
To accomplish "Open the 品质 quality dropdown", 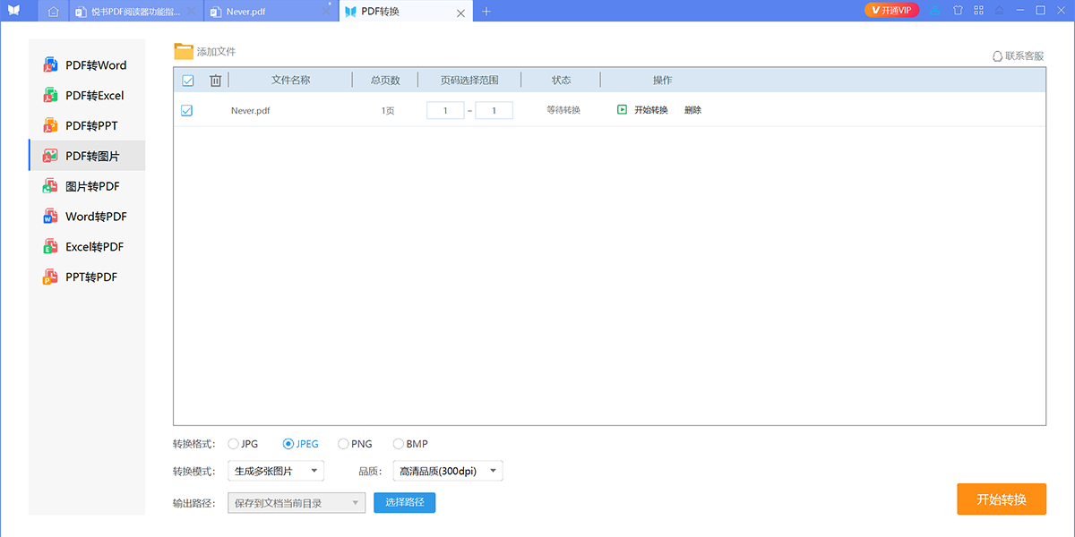I will click(x=448, y=471).
